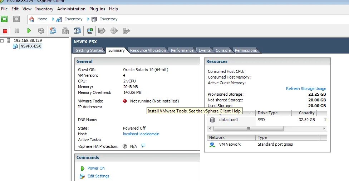Click the vSphere HA question mark icon
This screenshot has width=349, height=181.
pos(125,146)
